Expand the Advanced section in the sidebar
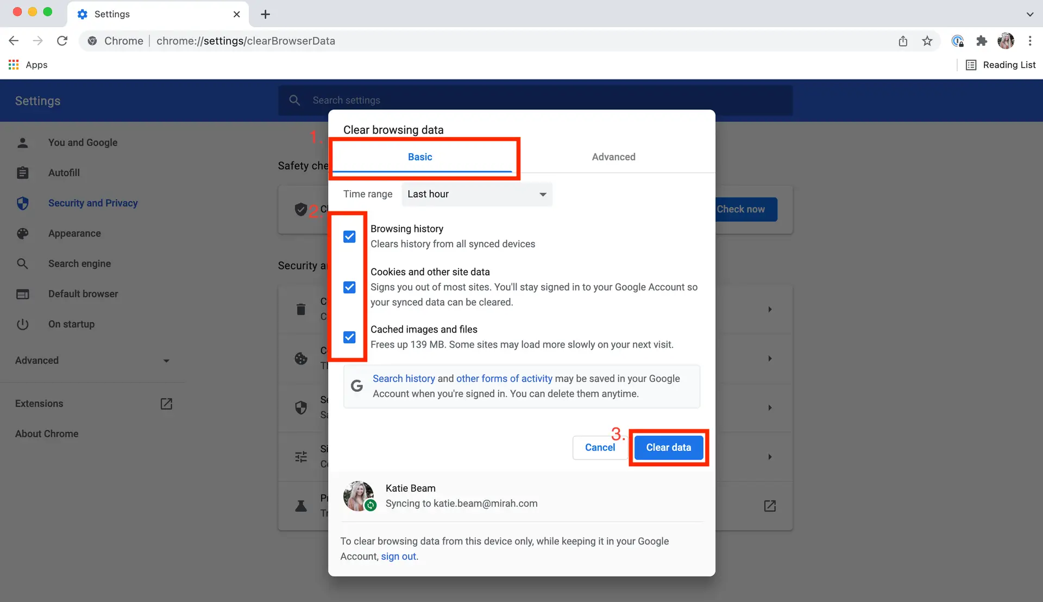1043x602 pixels. [x=166, y=360]
